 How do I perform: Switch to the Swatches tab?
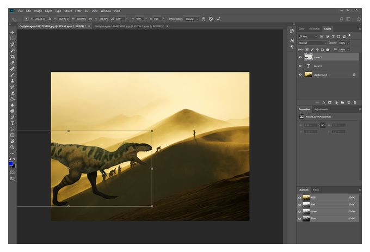pyautogui.click(x=314, y=29)
